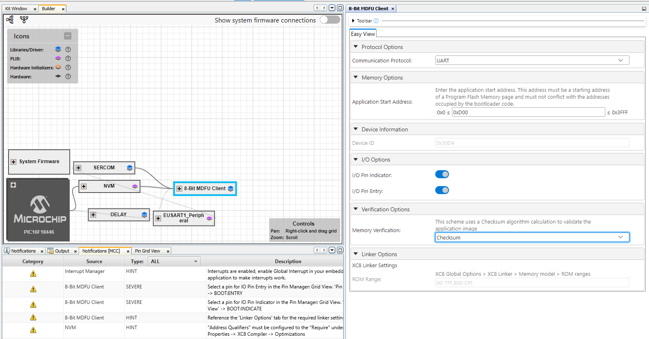This screenshot has height=339, width=649.
Task: Select the Easy View tab
Action: 363,34
